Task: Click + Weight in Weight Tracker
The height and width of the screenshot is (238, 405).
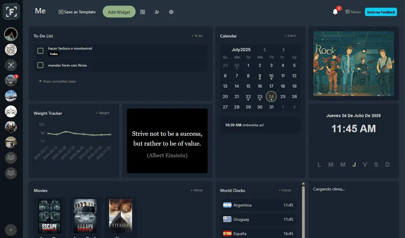Action: pyautogui.click(x=102, y=113)
